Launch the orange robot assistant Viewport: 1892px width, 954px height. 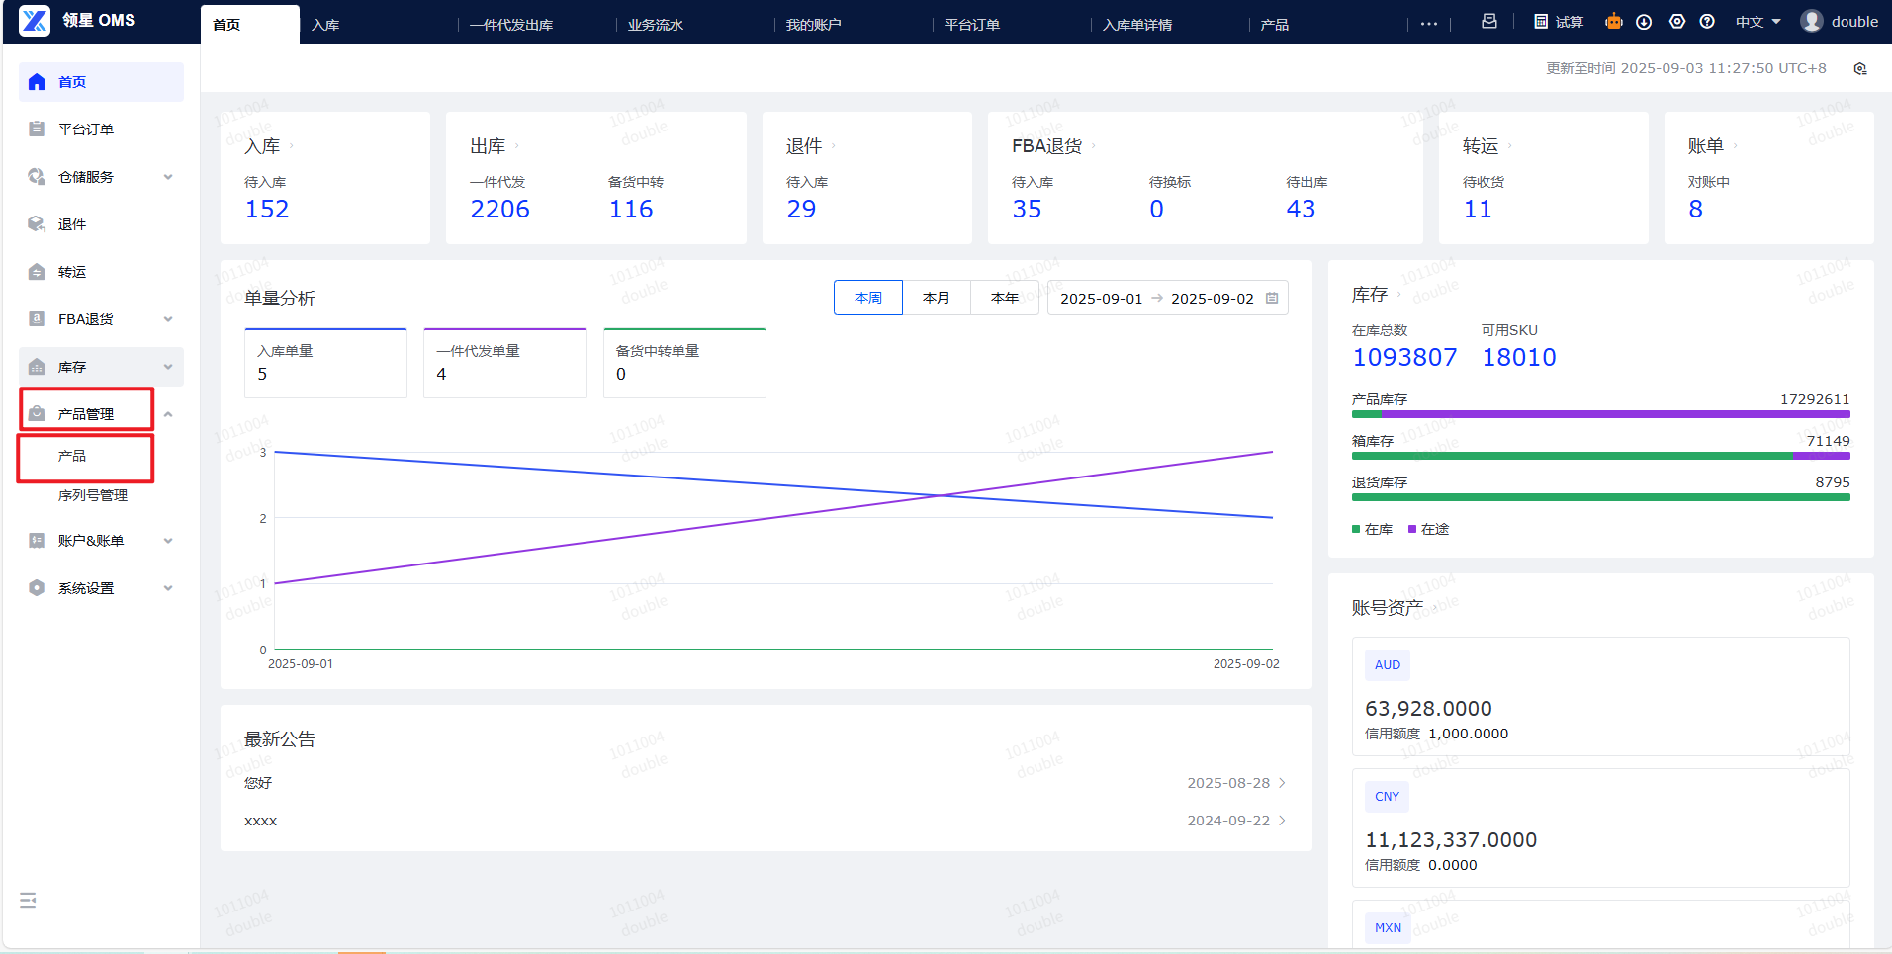tap(1614, 21)
